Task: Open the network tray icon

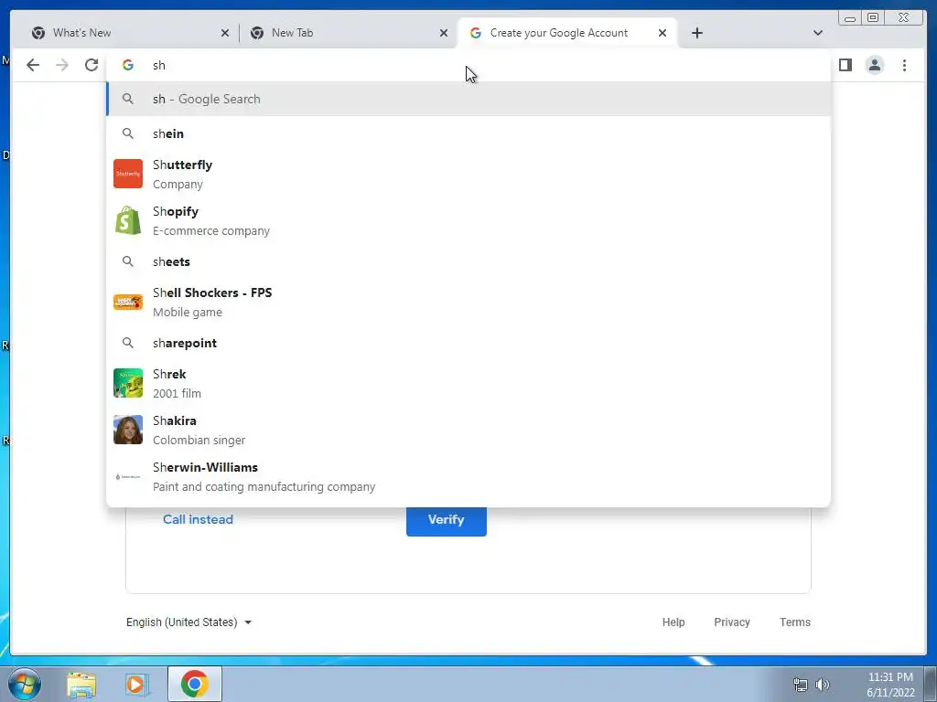Action: [800, 685]
